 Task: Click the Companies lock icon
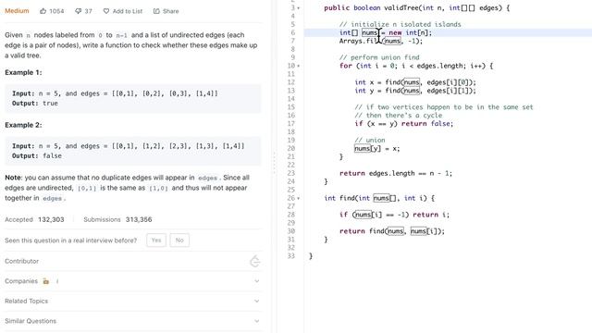click(45, 281)
